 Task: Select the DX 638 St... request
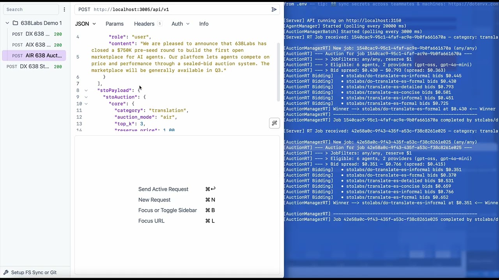(x=34, y=66)
